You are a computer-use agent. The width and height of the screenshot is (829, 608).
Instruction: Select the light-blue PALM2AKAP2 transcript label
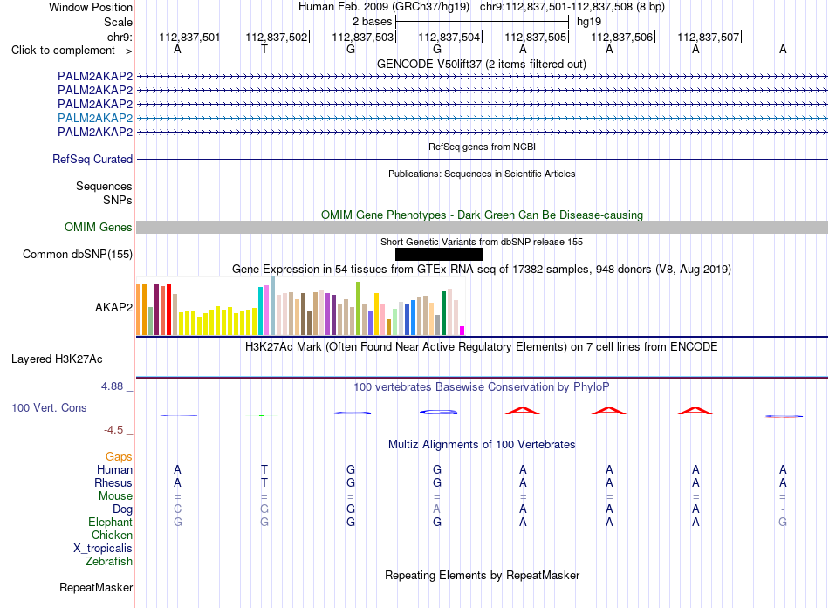coord(95,118)
